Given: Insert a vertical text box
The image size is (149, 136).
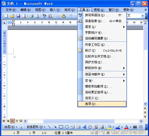Looking at the screenshot, I should (x=78, y=127).
